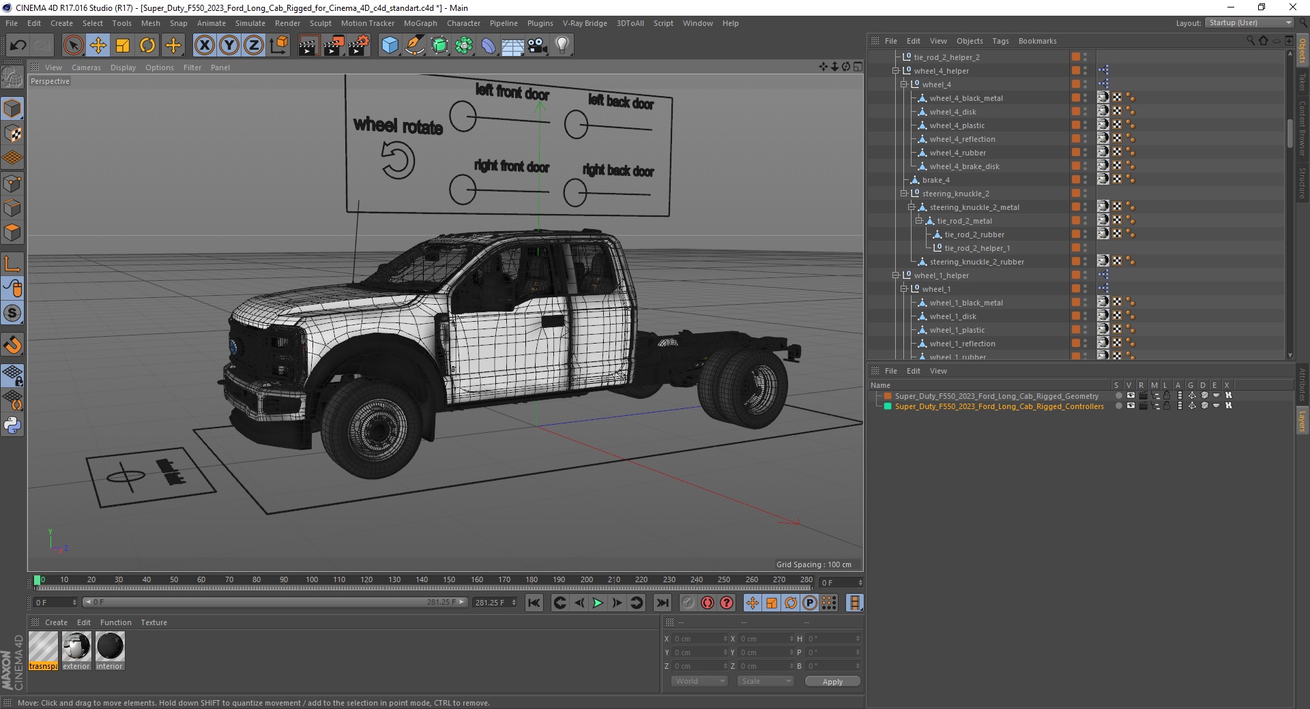Open the material Texture menu
The width and height of the screenshot is (1310, 709).
tap(154, 622)
